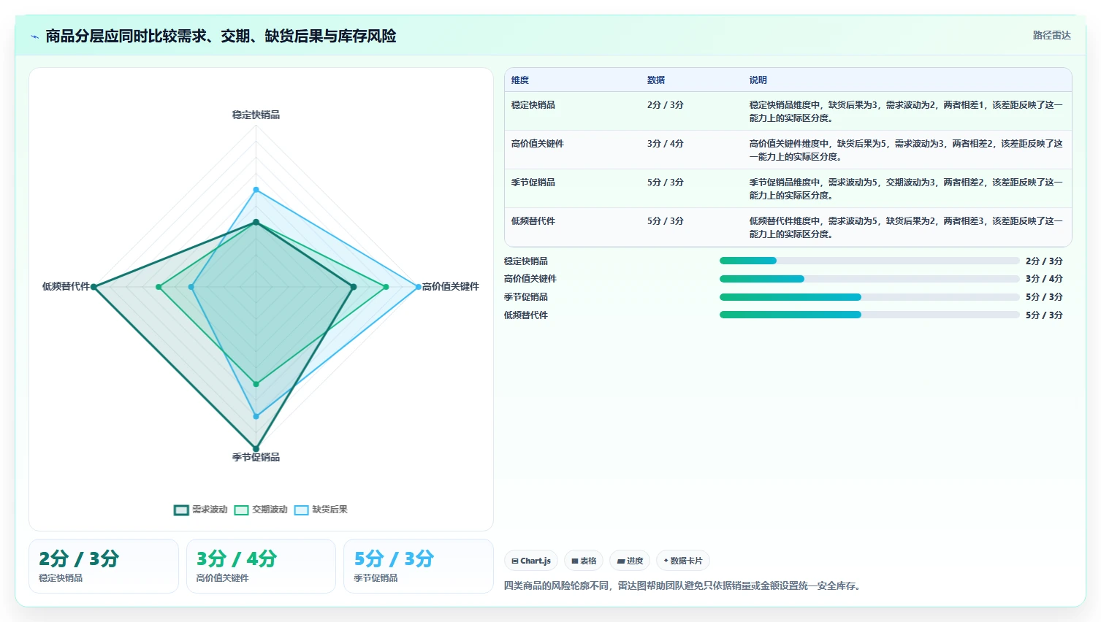Click the 商品分层应同时比较 page title text

(221, 37)
